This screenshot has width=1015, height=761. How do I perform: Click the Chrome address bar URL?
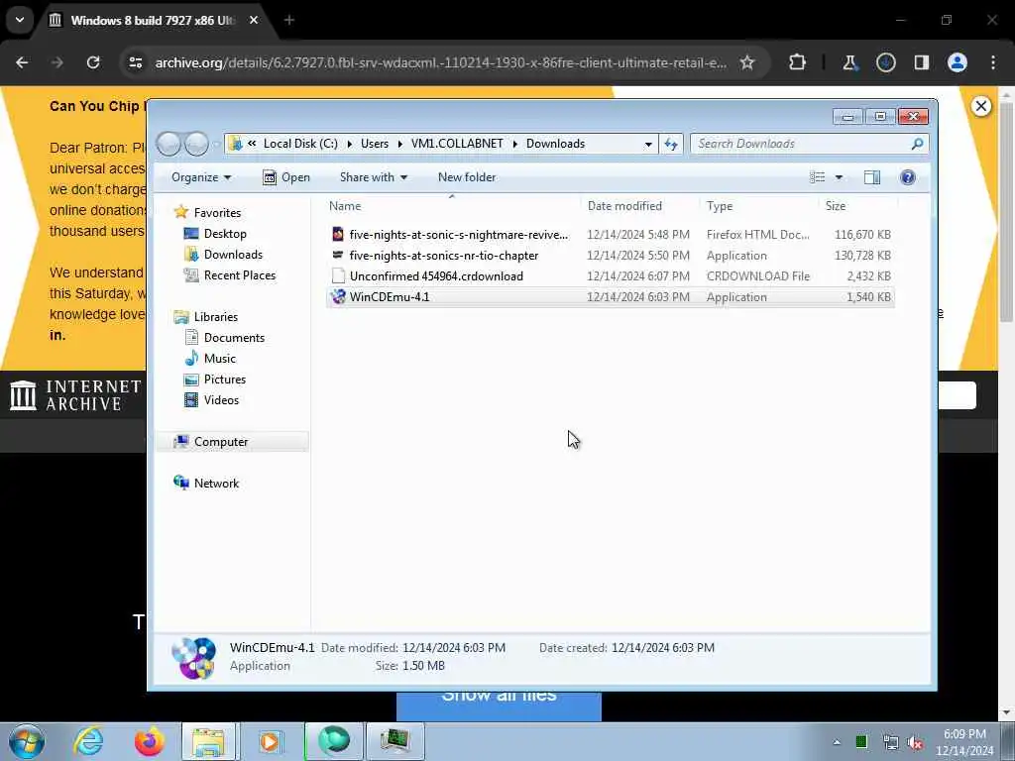coord(440,62)
